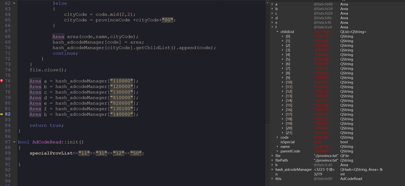This screenshot has height=186, width=405.
Task: Expand variable h in the locals tree
Action: coord(272,165)
